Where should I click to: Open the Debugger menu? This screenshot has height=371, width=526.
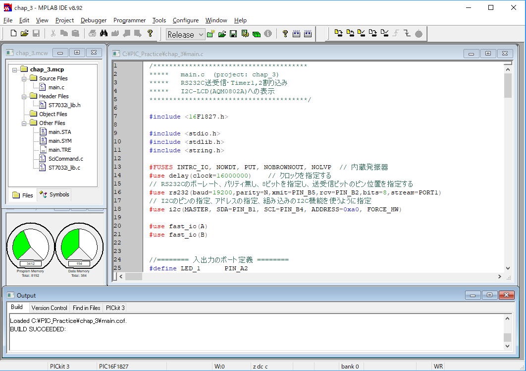click(94, 20)
